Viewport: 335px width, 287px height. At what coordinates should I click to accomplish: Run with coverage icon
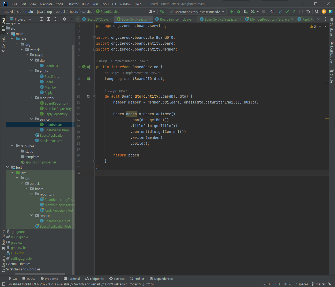(x=246, y=12)
